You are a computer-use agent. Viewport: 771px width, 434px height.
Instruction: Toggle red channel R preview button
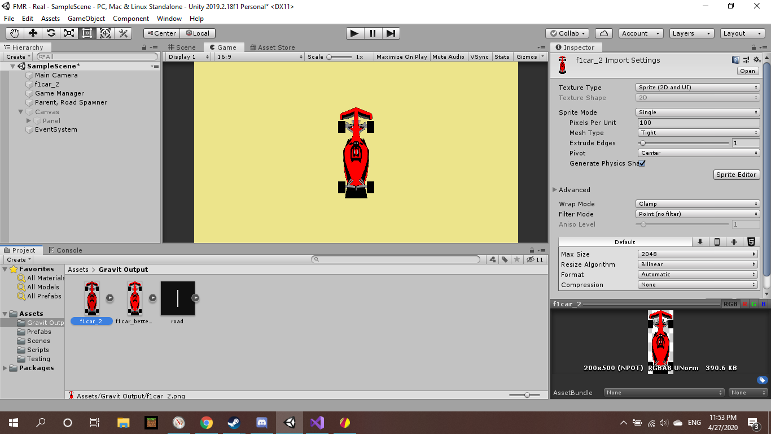coord(744,304)
